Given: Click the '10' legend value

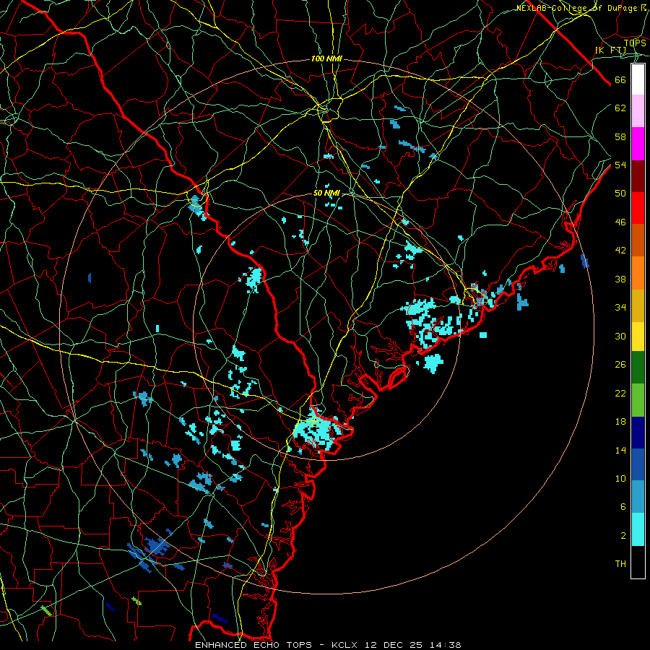Looking at the screenshot, I should click(620, 479).
